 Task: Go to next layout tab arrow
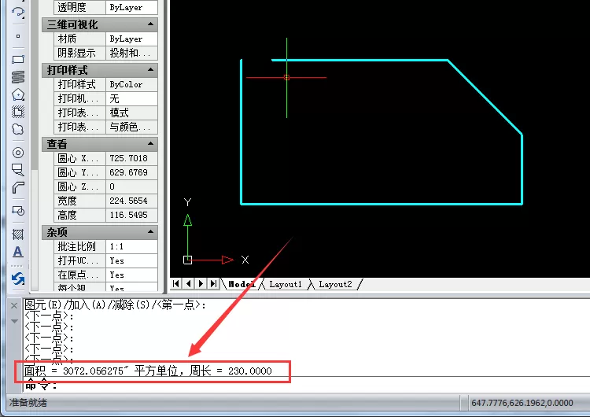201,284
